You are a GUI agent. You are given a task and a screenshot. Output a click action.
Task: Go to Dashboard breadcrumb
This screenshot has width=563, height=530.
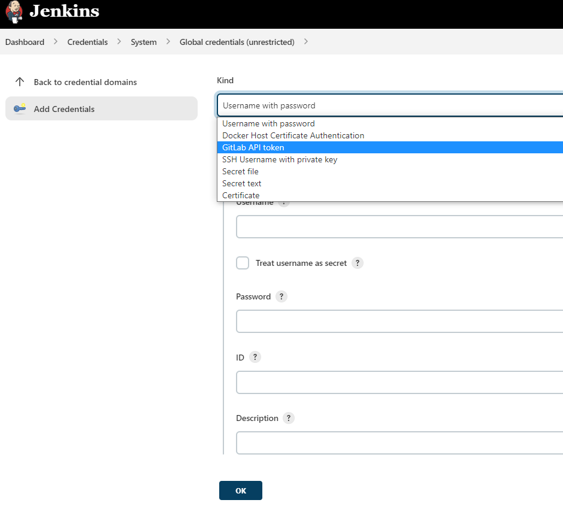[x=25, y=42]
